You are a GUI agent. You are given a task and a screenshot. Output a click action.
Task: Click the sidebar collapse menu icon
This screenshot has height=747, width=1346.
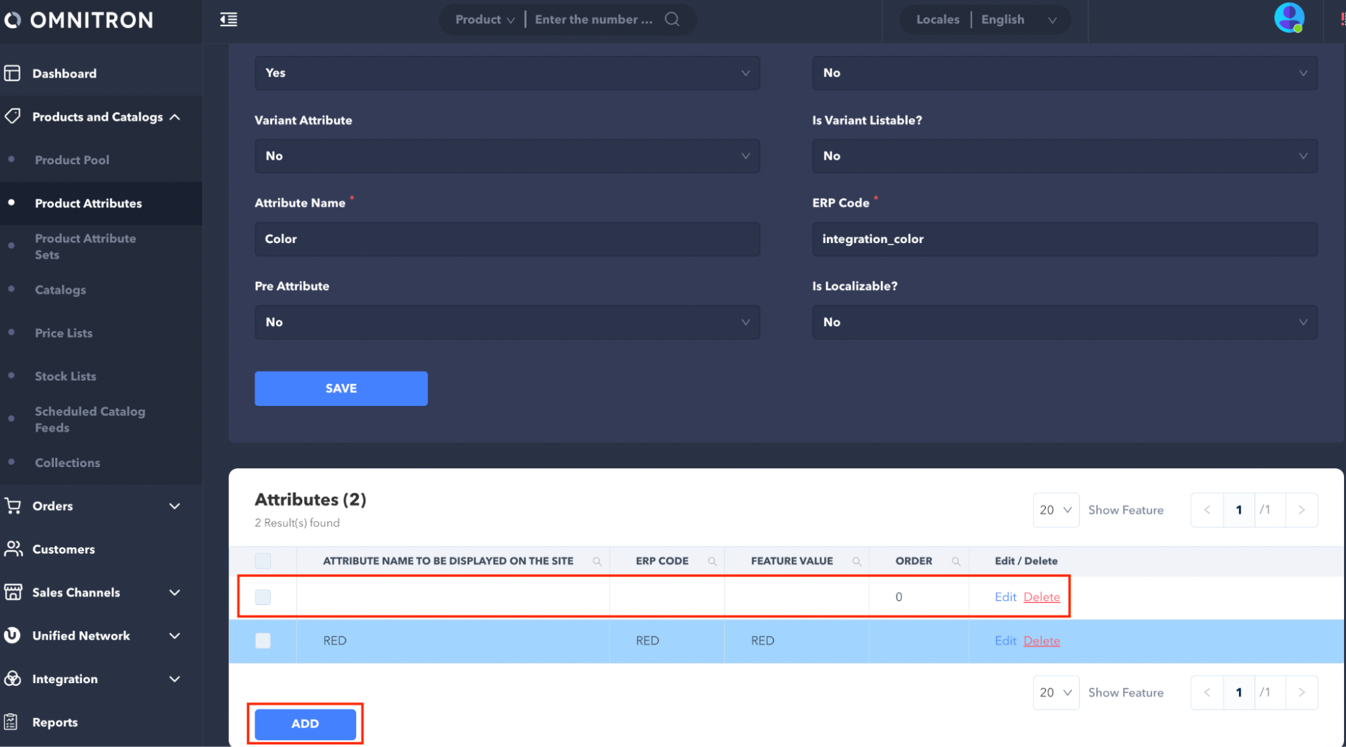point(228,20)
